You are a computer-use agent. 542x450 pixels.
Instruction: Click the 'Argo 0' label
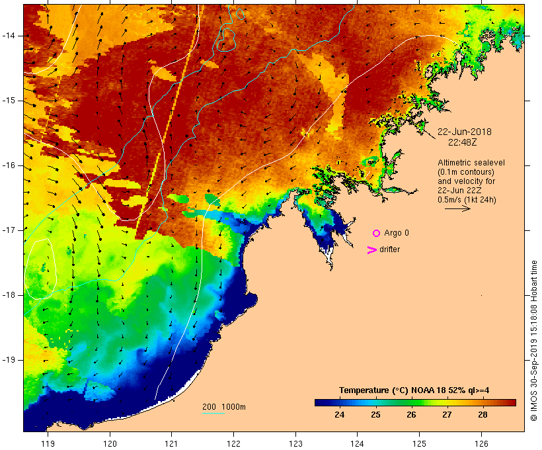(397, 233)
